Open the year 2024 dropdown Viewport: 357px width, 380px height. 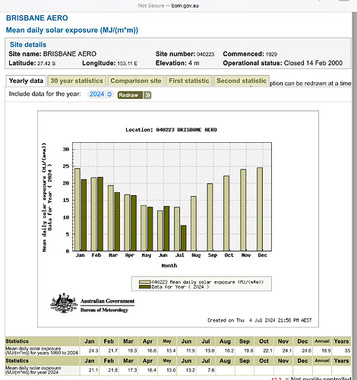click(100, 94)
